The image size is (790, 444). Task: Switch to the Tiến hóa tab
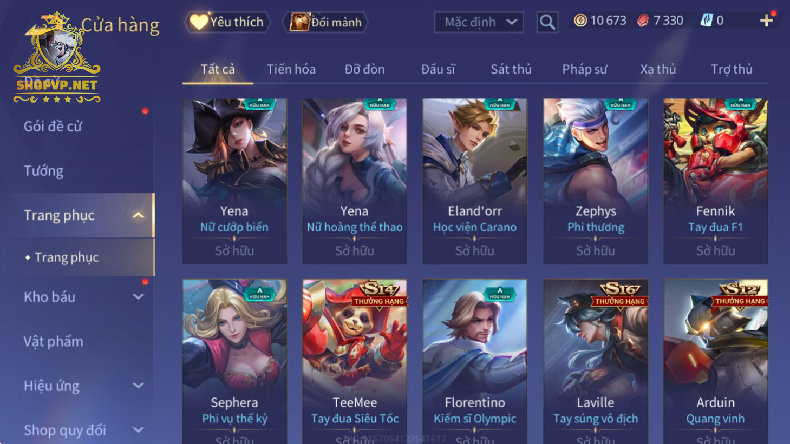tap(291, 69)
